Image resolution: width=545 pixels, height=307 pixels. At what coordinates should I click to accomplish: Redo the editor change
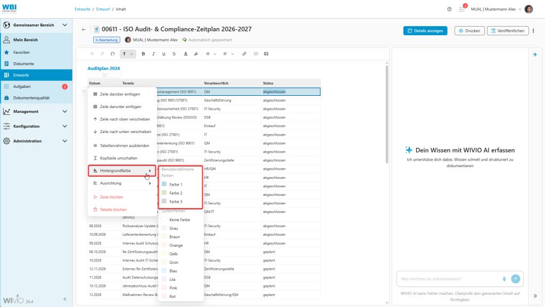click(x=102, y=54)
